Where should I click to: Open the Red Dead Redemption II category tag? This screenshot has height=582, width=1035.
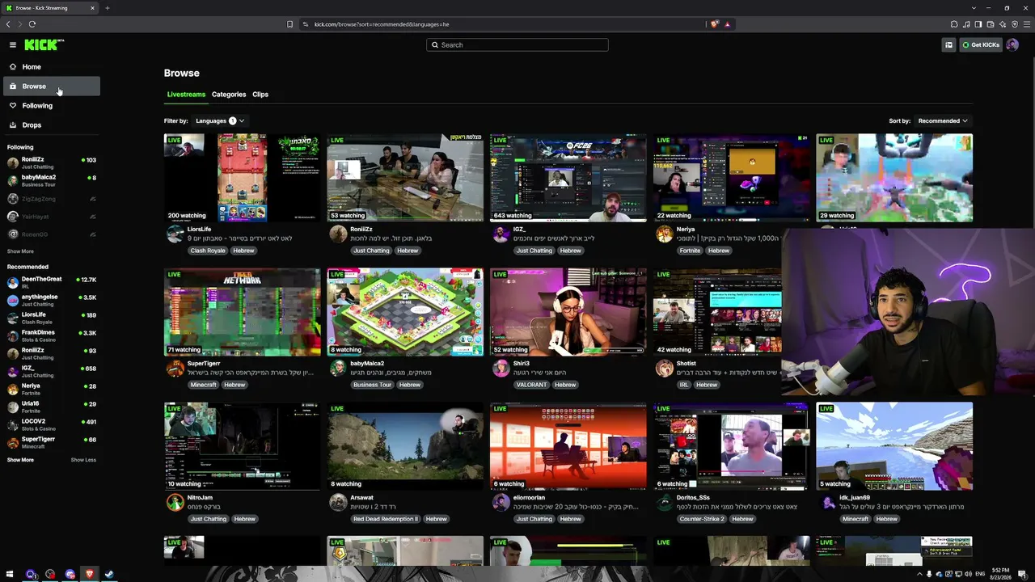tap(386, 519)
